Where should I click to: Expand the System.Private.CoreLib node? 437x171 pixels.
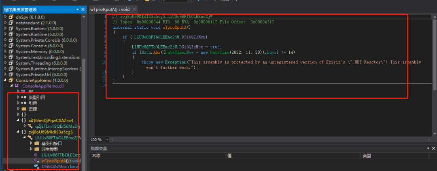pyautogui.click(x=5, y=40)
